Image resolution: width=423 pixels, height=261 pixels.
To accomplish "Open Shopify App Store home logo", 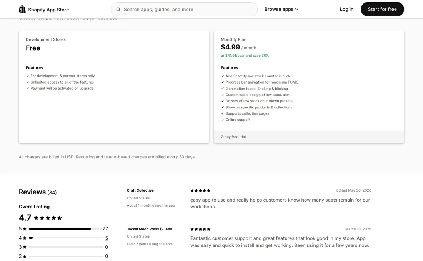I will 44,10.
